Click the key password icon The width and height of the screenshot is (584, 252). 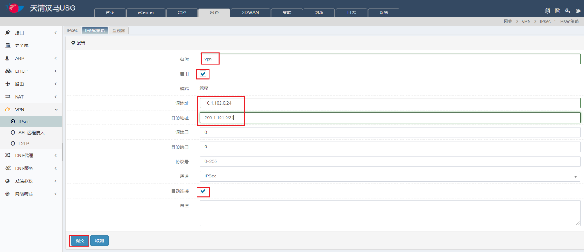(568, 11)
